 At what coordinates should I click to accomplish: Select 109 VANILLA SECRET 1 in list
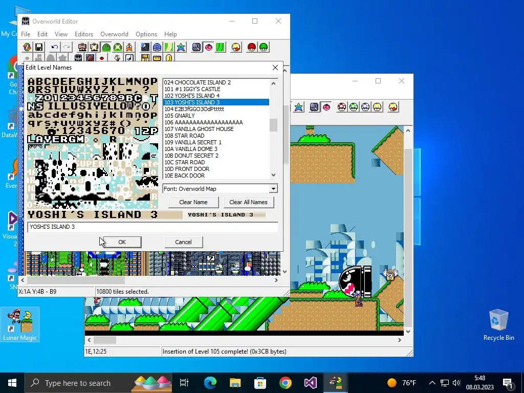click(x=216, y=142)
